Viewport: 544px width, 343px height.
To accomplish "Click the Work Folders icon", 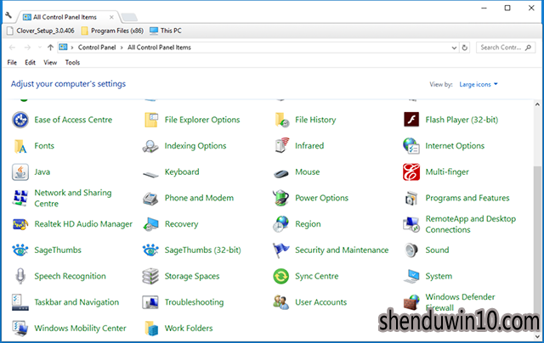I will tap(151, 329).
